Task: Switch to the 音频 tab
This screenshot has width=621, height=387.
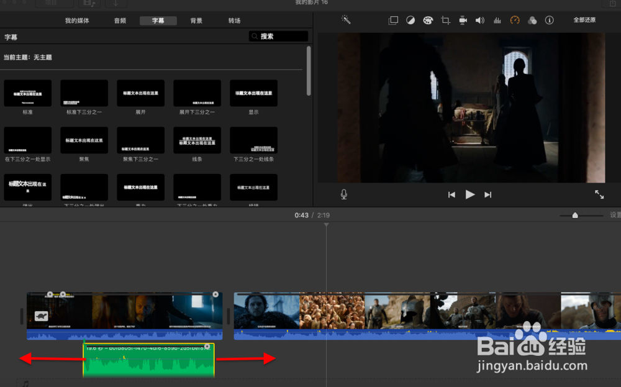Action: click(x=120, y=20)
